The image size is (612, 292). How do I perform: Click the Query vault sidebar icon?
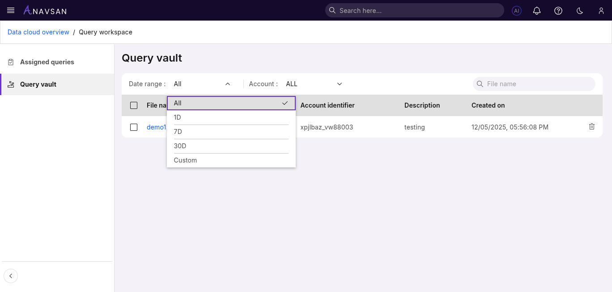(x=11, y=84)
